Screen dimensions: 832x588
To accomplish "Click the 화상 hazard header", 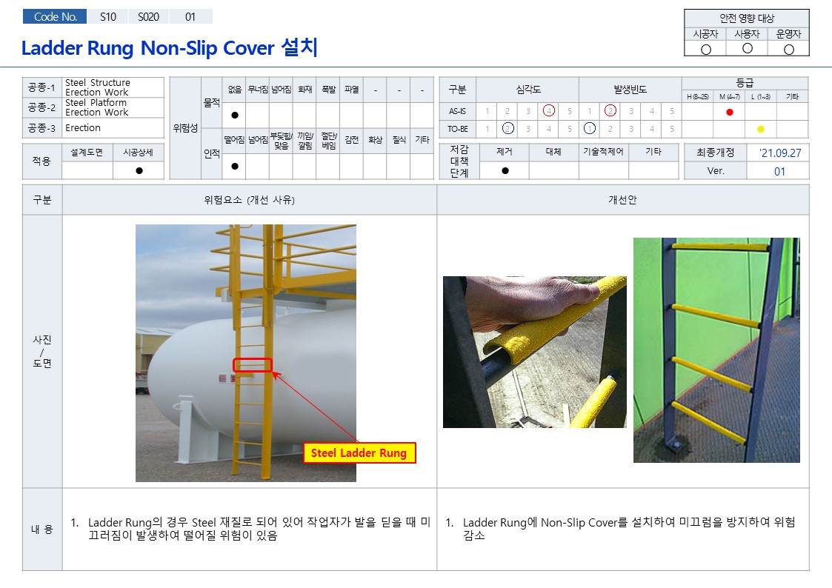I will [375, 140].
